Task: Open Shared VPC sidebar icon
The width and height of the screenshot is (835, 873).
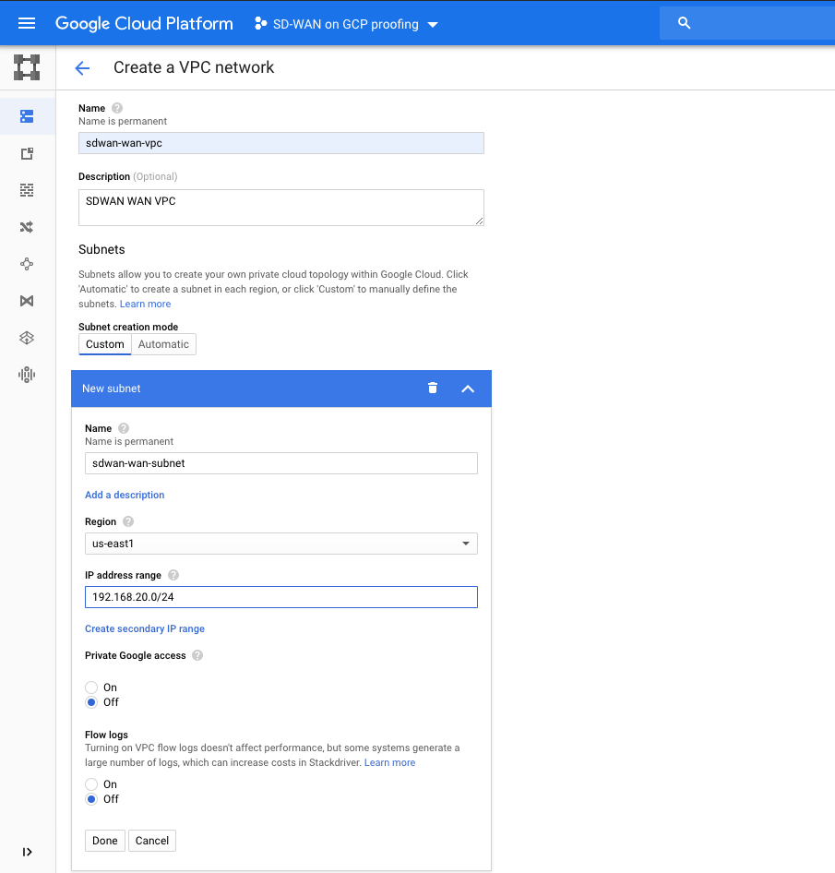Action: [27, 301]
